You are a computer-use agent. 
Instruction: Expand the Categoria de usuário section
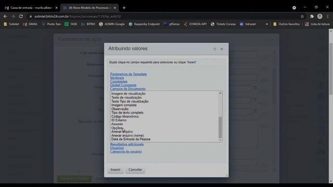pos(126,152)
